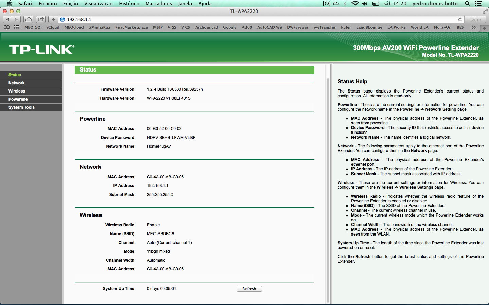Go back with Safari's back arrow
Image resolution: width=489 pixels, height=305 pixels.
coord(7,19)
